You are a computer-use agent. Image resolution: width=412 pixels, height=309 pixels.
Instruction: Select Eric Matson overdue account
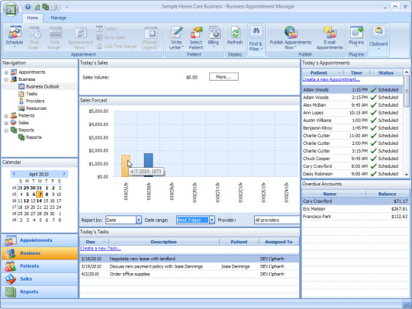coord(356,209)
